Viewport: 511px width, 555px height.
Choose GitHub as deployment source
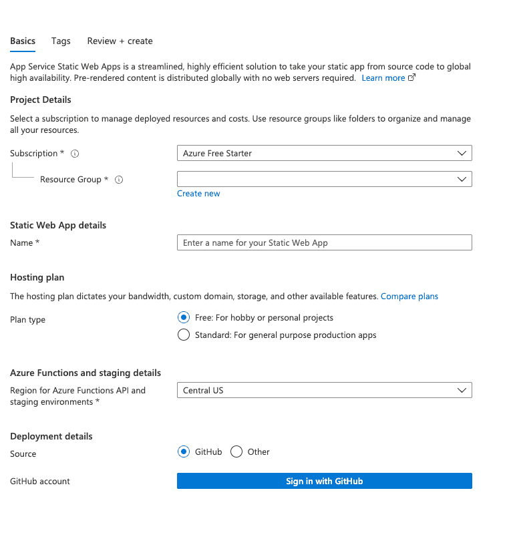(x=184, y=452)
